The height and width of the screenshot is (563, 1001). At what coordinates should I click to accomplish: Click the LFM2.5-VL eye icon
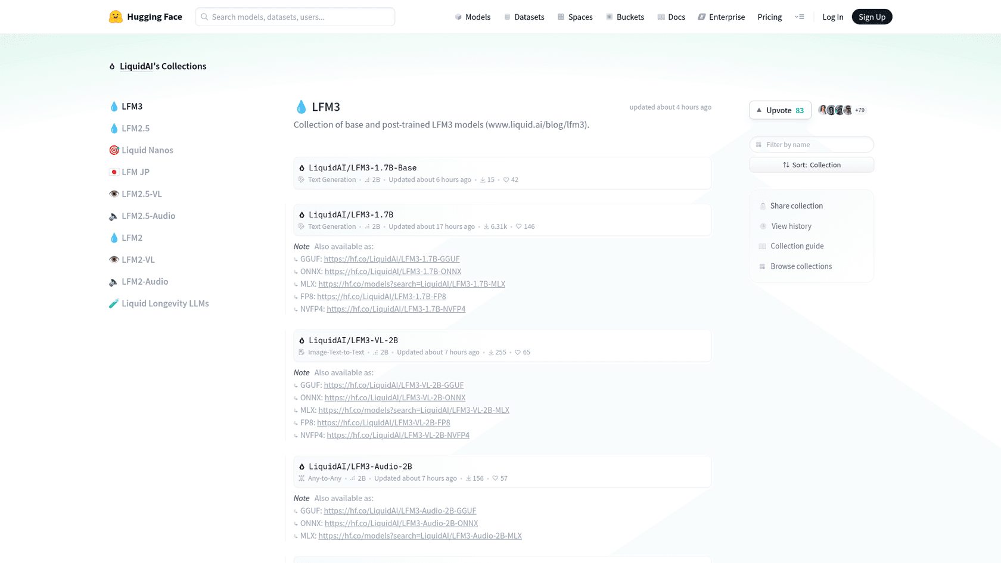[114, 194]
